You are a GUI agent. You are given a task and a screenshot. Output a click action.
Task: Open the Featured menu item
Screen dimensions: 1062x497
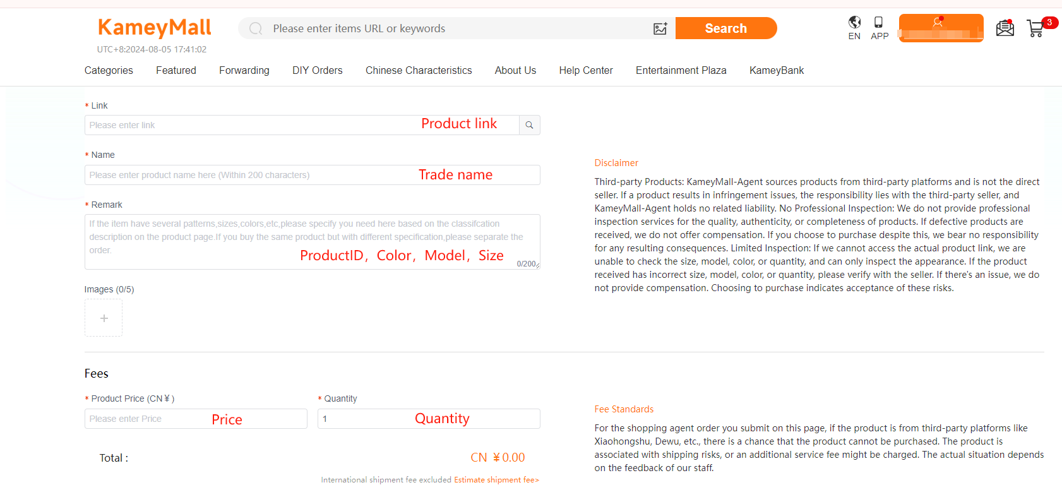(176, 71)
